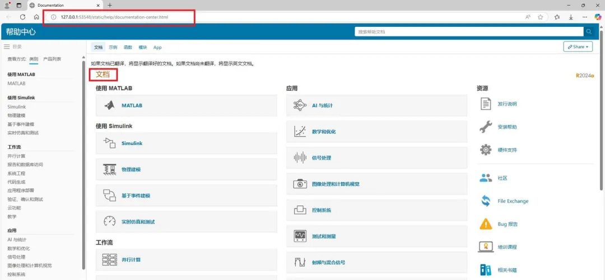Image resolution: width=605 pixels, height=280 pixels.
Task: Open 系统工程 in the sidebar
Action: point(16,173)
